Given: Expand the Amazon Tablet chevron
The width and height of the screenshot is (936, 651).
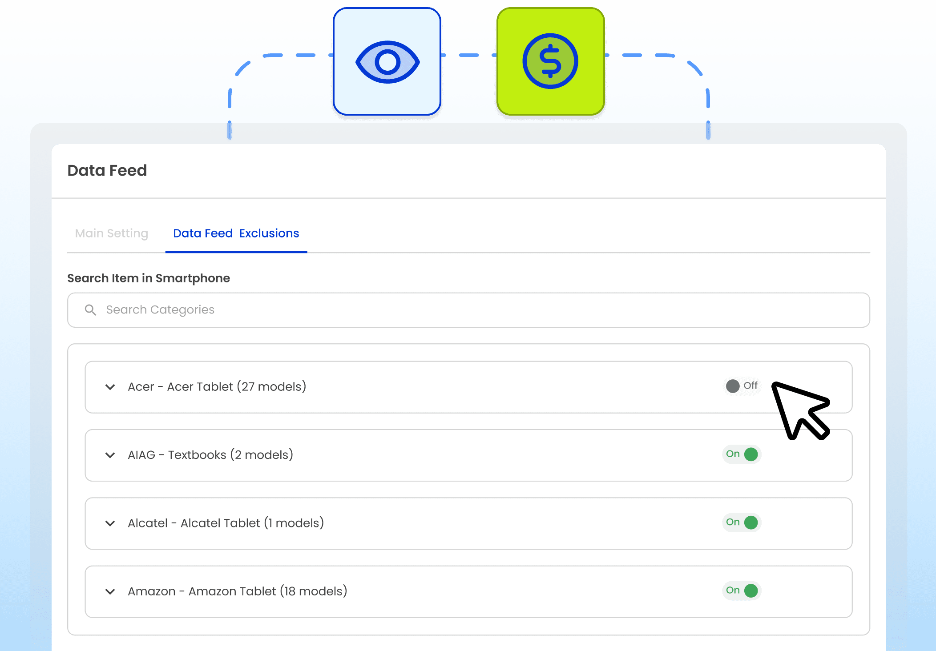Looking at the screenshot, I should tap(110, 591).
